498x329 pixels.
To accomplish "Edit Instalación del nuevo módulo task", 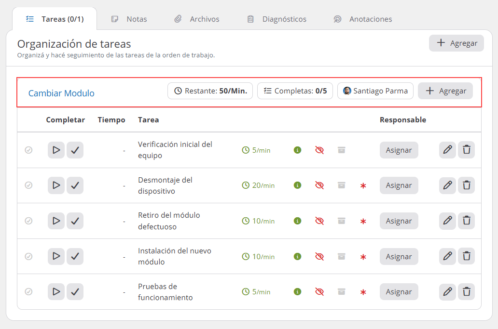I will 447,256.
